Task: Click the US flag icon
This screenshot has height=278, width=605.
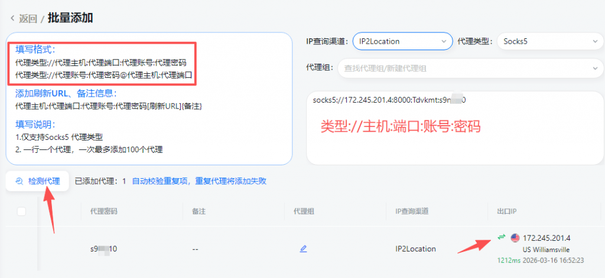Action: 515,237
